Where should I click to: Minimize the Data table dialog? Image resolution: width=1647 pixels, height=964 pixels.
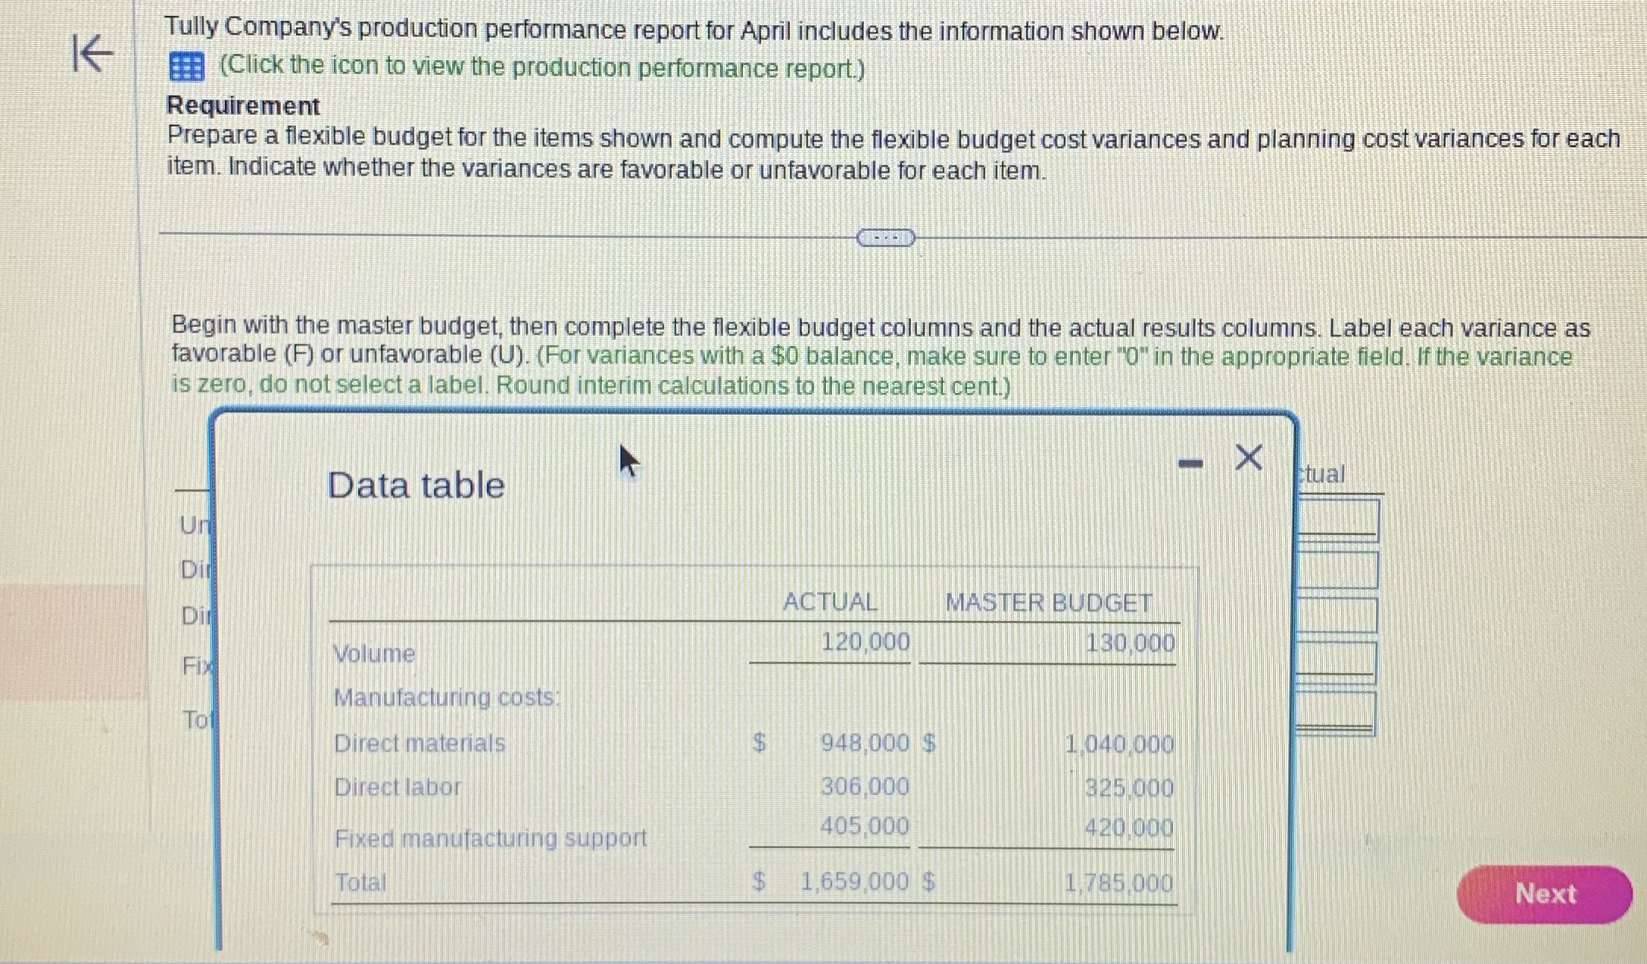(1190, 463)
